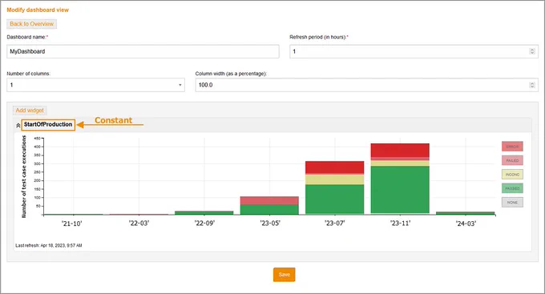This screenshot has height=294, width=545.
Task: Click the '22-03' x-axis label
Action: point(139,224)
